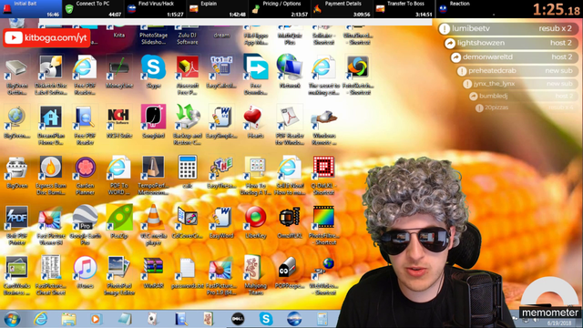Open the CardWorks Business Card shortcut
This screenshot has height=328, width=583.
(16, 275)
